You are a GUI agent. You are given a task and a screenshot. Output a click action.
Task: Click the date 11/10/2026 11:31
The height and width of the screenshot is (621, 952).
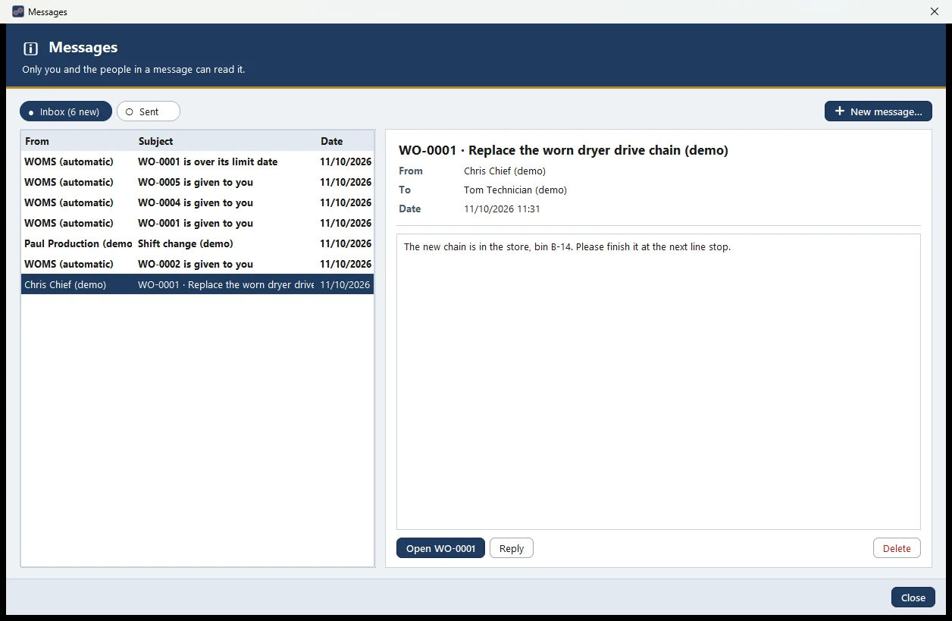(x=502, y=209)
